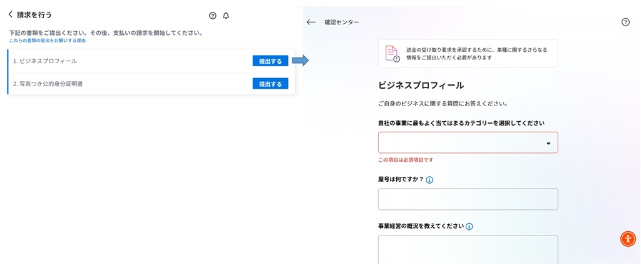Image resolution: width=641 pixels, height=273 pixels.
Task: Click この項目は必須項目です error text
Action: [x=406, y=160]
